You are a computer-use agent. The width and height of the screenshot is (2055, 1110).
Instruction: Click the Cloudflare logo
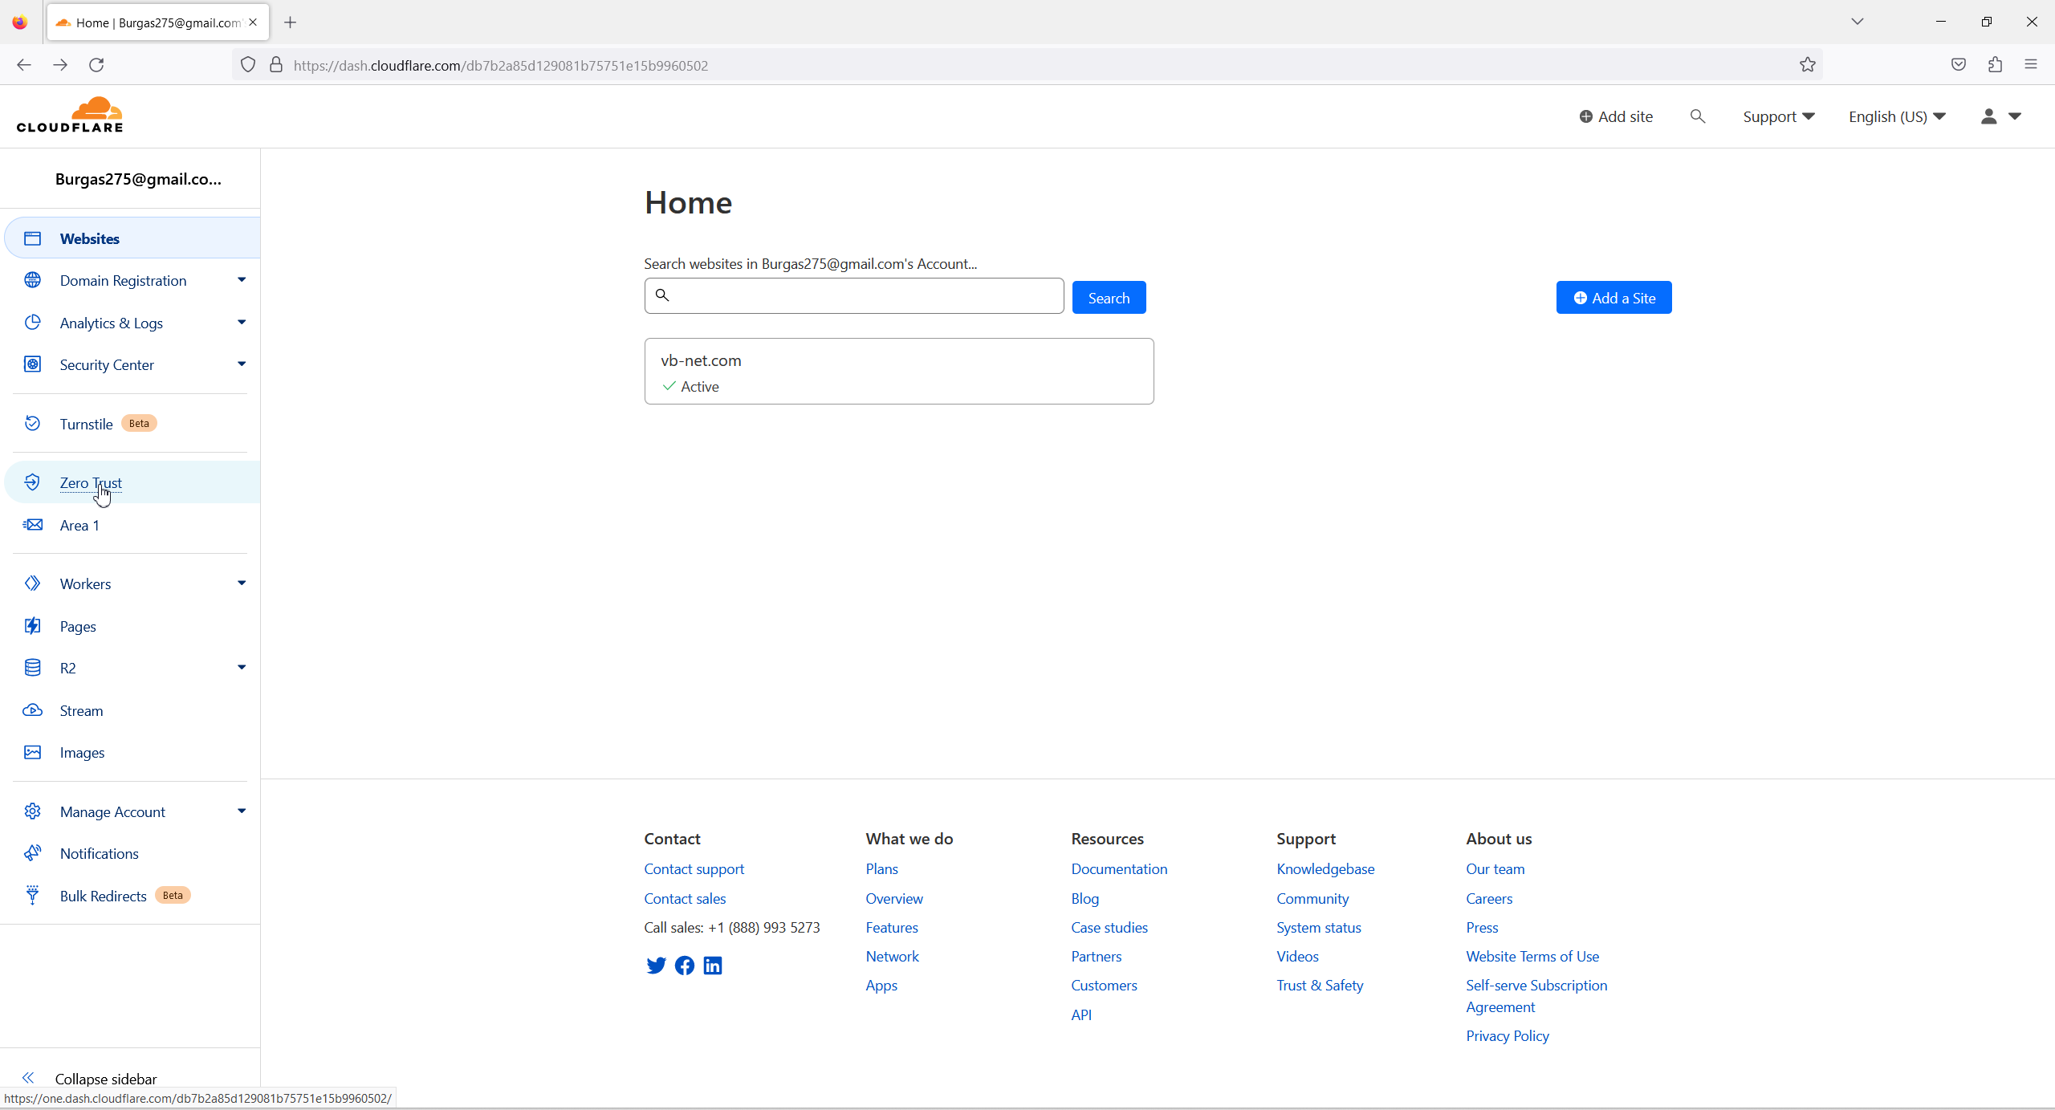(70, 115)
